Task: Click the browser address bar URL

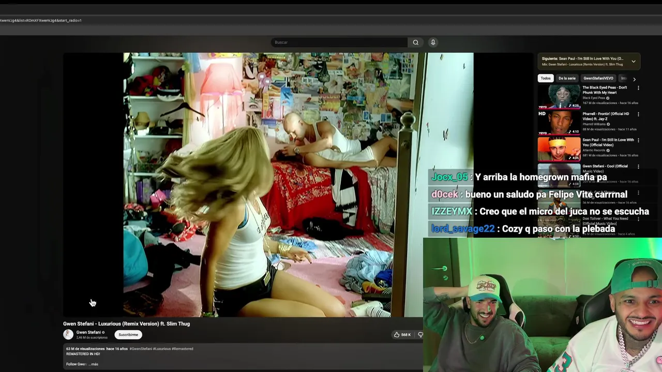Action: pos(40,20)
